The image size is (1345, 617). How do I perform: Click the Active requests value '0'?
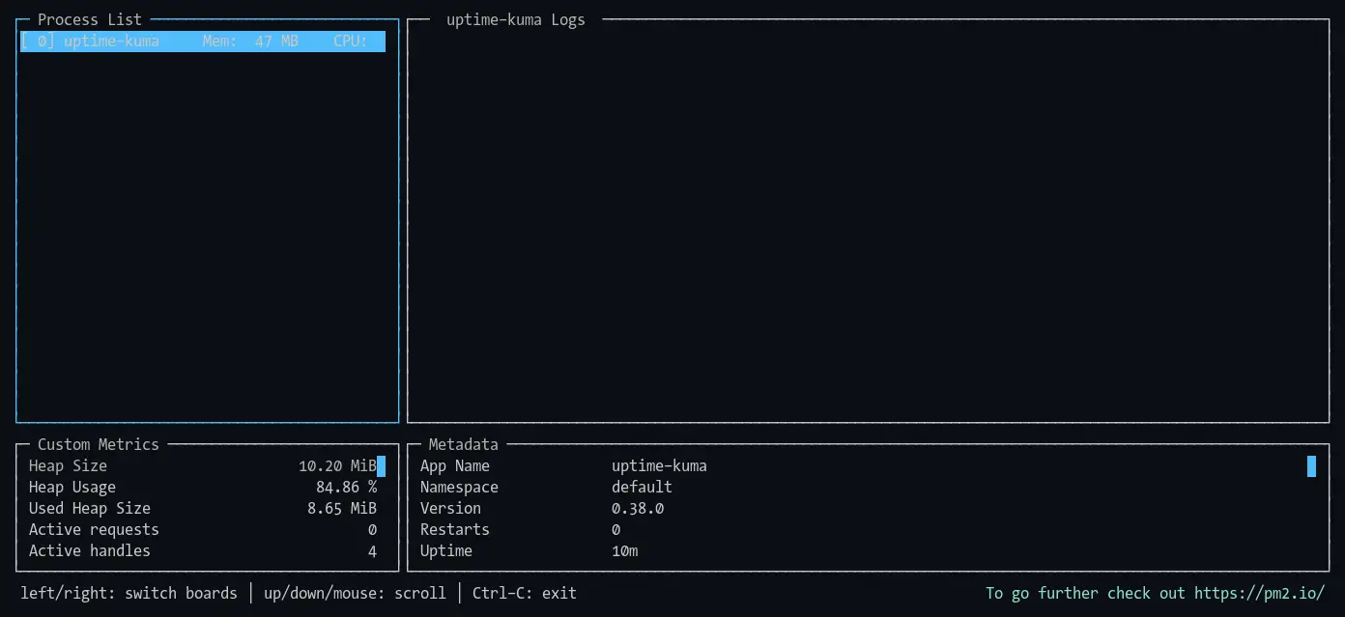372,530
